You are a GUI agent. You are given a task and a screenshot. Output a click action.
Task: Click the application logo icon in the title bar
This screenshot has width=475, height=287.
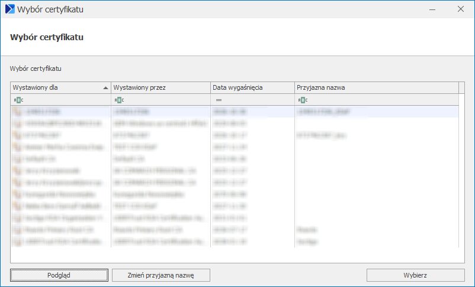10,9
